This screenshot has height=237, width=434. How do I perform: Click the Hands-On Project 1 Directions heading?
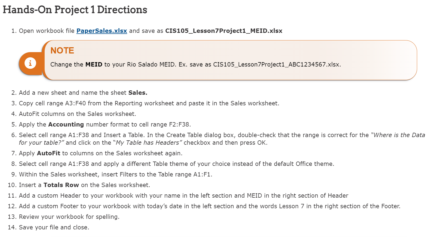[75, 10]
